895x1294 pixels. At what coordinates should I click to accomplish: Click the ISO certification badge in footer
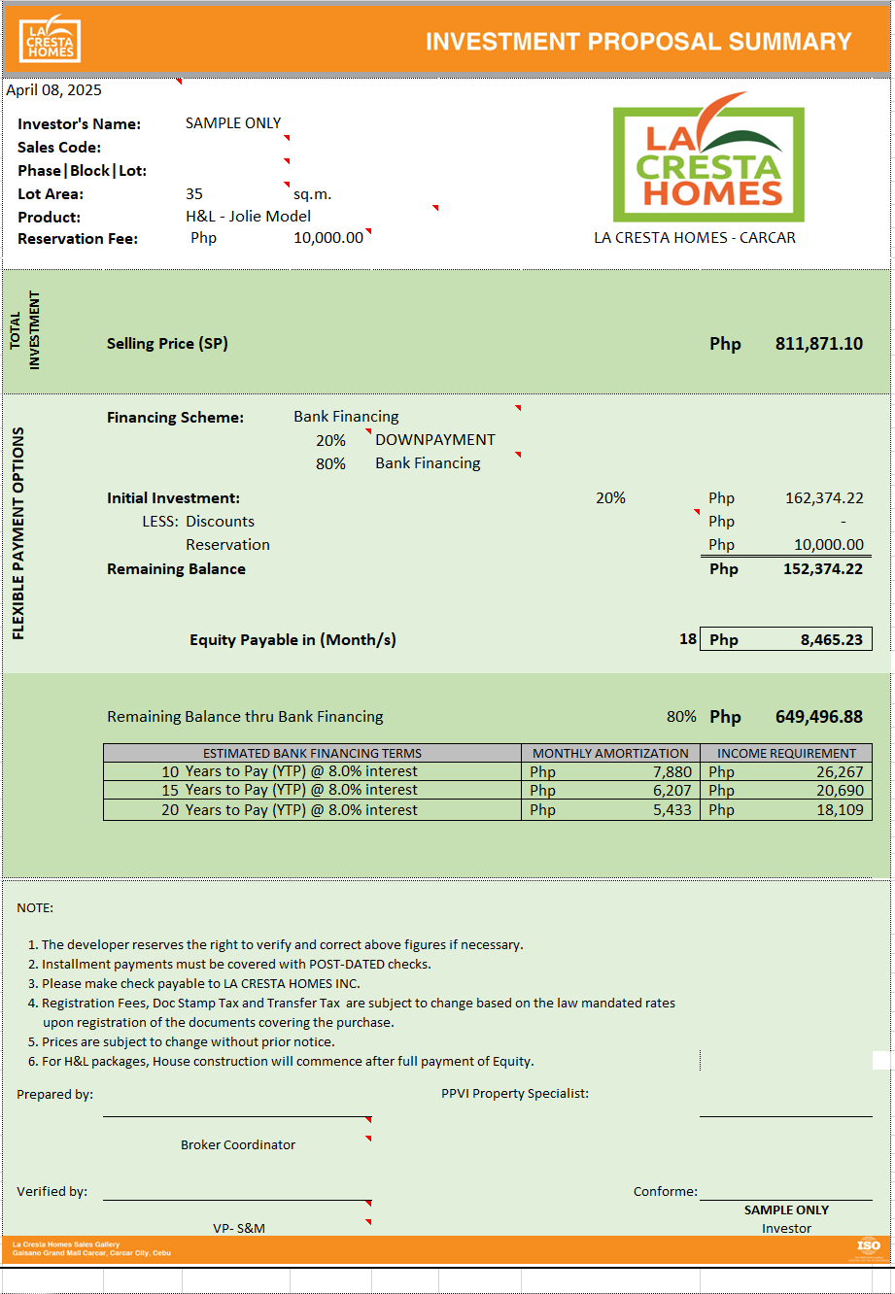[868, 1246]
